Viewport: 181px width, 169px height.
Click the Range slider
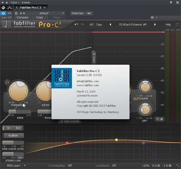[45, 112]
